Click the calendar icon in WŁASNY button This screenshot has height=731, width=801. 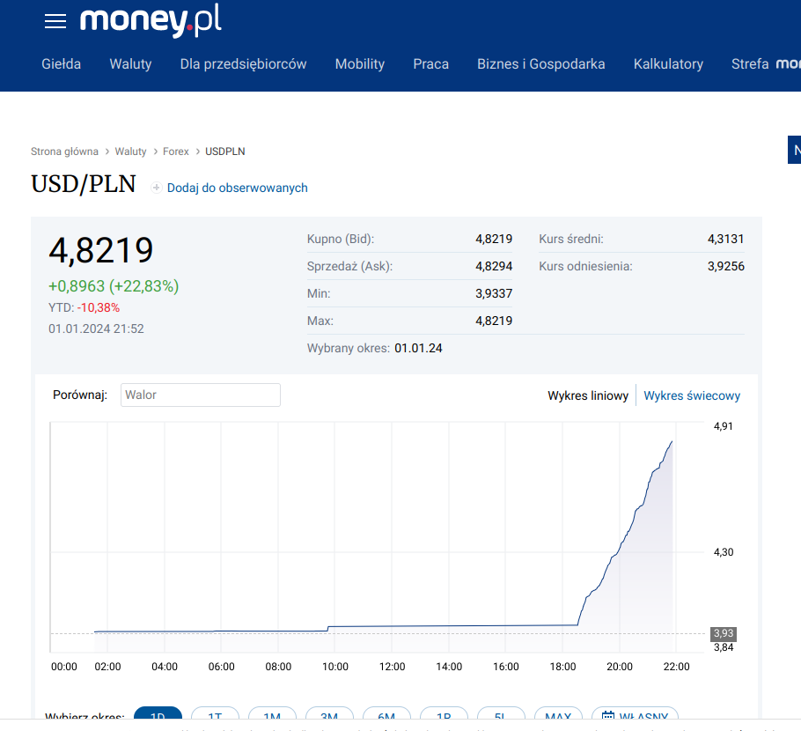tap(607, 717)
